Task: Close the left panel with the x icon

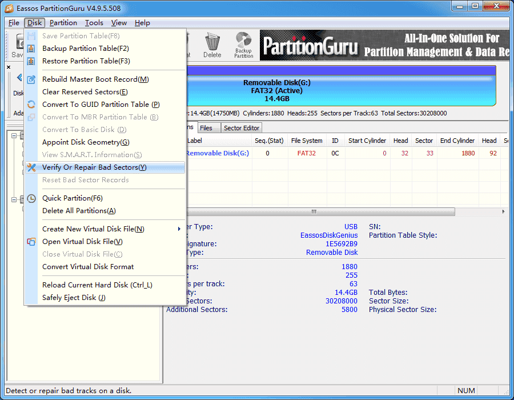Action: pyautogui.click(x=9, y=67)
